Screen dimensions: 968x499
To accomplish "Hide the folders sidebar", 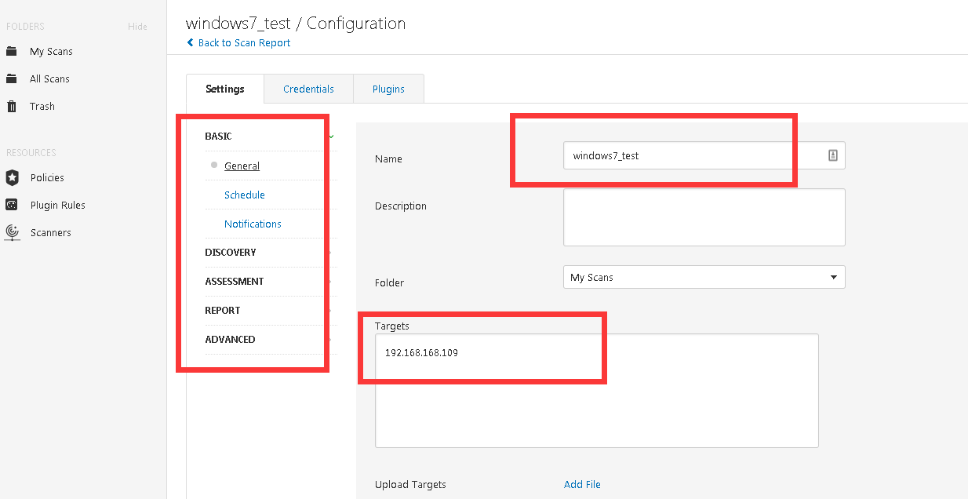I will point(137,27).
